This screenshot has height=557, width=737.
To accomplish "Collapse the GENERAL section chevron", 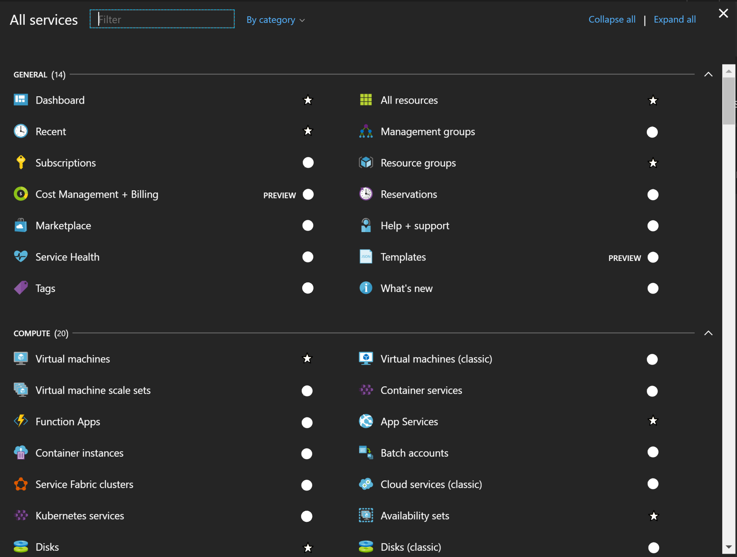I will tap(708, 74).
